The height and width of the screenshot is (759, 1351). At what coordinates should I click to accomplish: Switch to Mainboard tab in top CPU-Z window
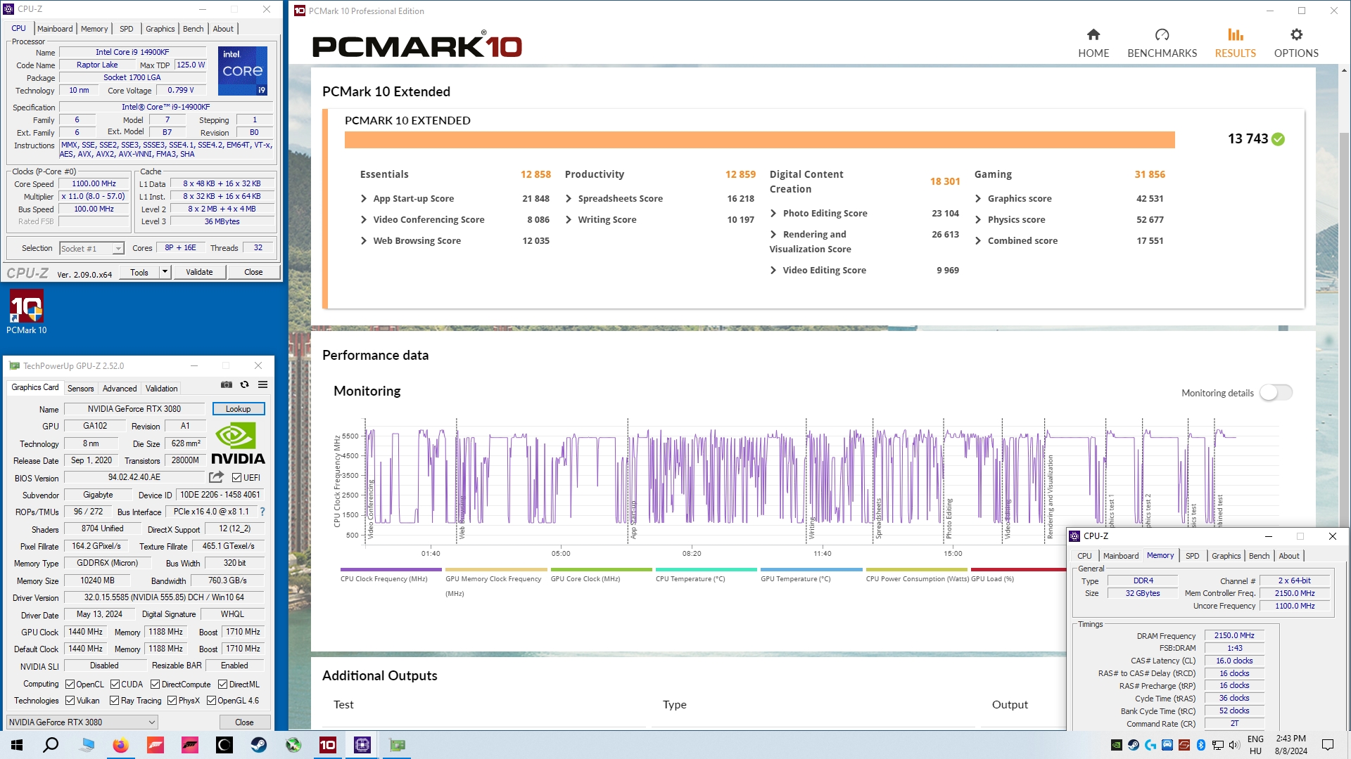click(55, 29)
